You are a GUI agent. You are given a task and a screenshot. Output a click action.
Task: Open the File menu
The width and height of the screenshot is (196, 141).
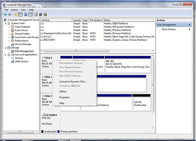tap(6, 10)
